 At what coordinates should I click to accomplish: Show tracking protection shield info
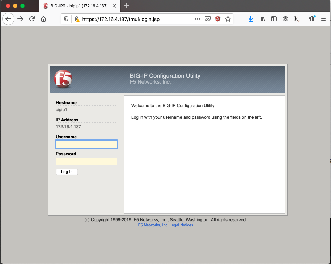(66, 19)
